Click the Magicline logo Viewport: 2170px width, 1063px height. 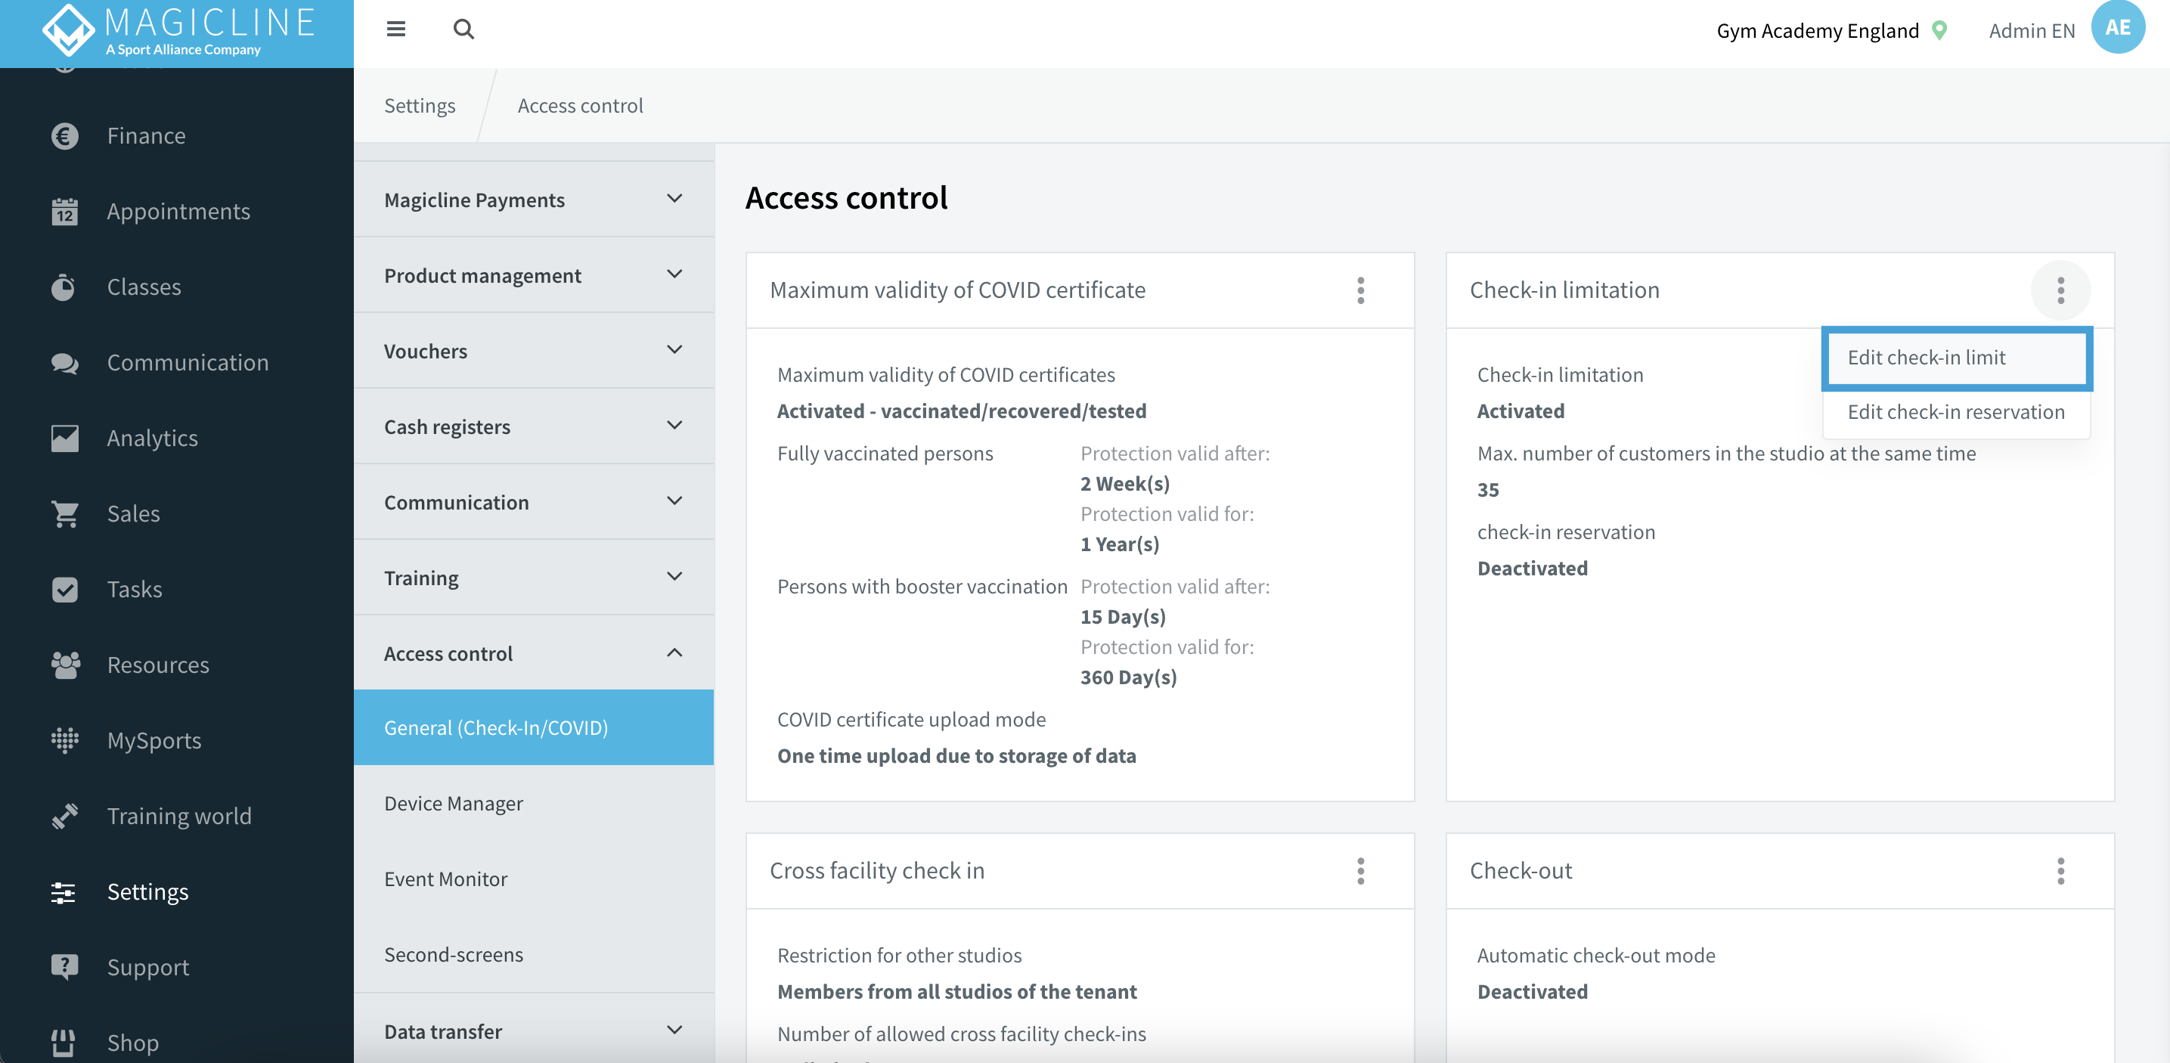click(x=178, y=30)
